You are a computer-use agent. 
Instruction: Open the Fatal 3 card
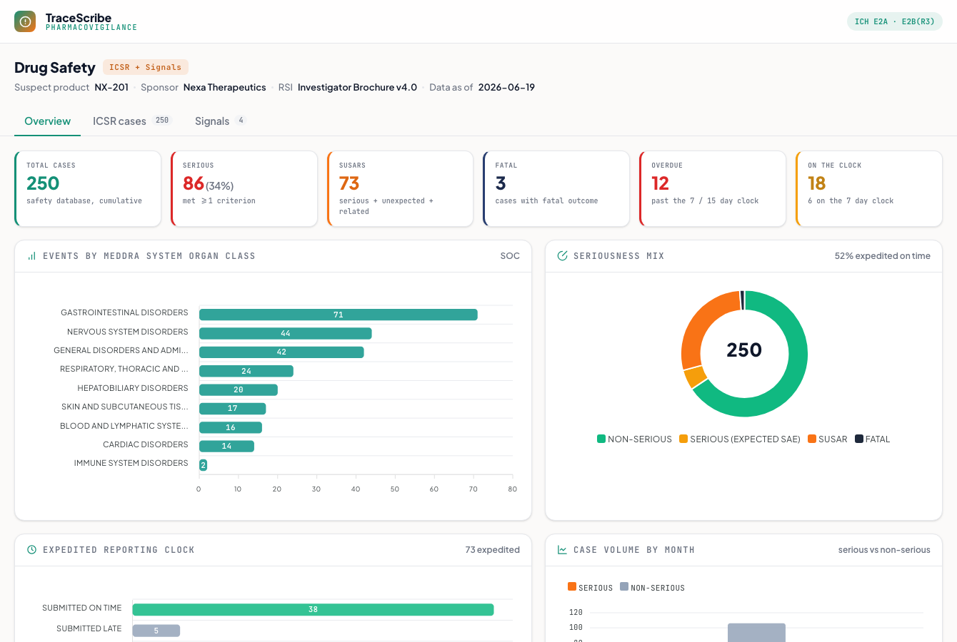click(556, 189)
